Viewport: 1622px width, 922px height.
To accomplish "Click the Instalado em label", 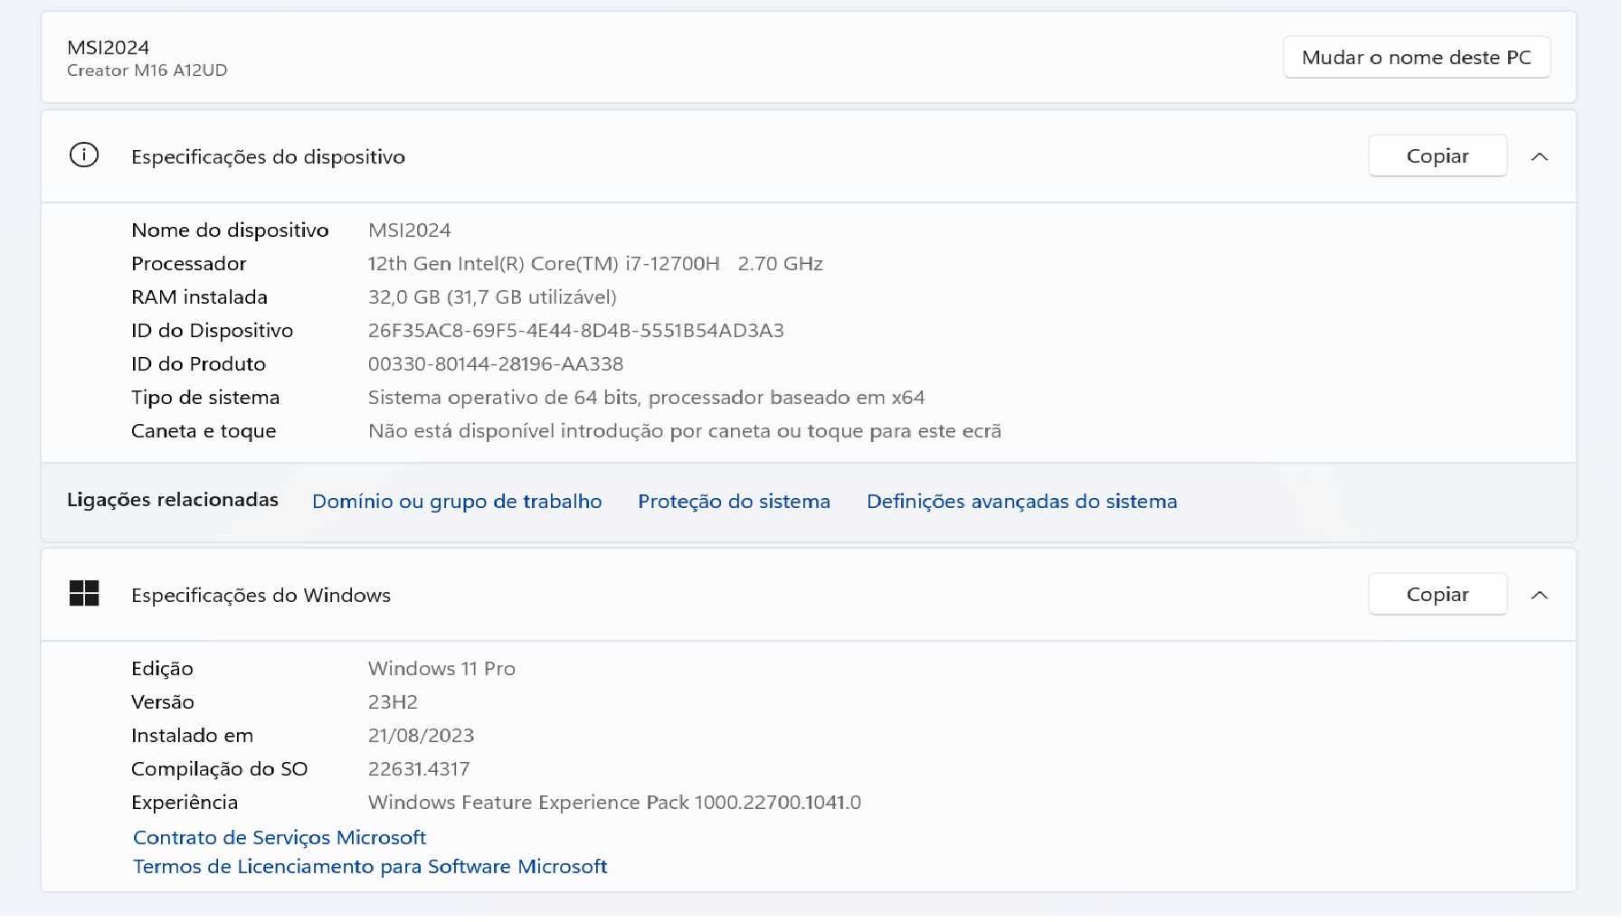I will point(192,736).
